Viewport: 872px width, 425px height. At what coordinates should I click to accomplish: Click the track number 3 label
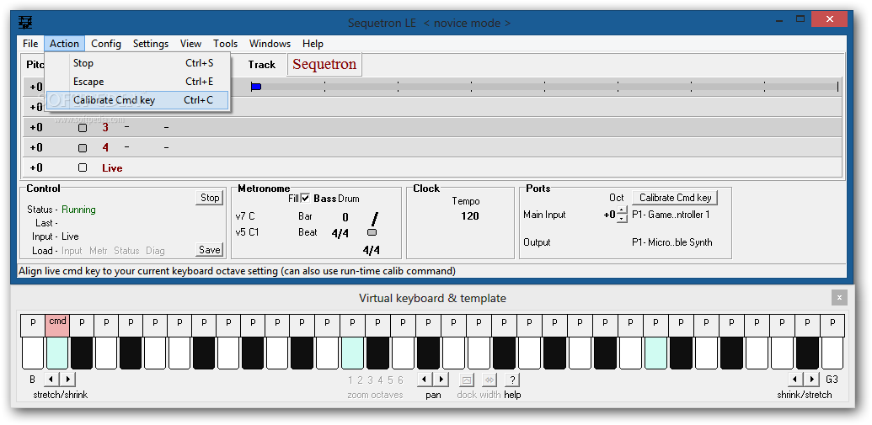(105, 128)
